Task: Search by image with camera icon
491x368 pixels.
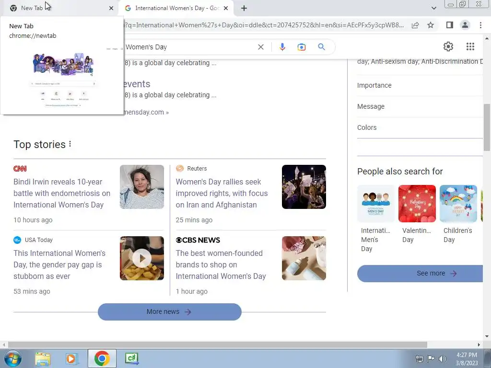Action: (x=301, y=47)
